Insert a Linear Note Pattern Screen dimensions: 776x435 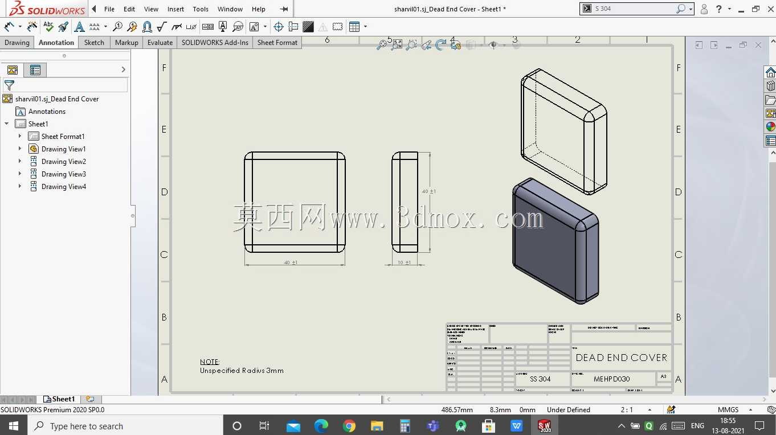tap(95, 26)
